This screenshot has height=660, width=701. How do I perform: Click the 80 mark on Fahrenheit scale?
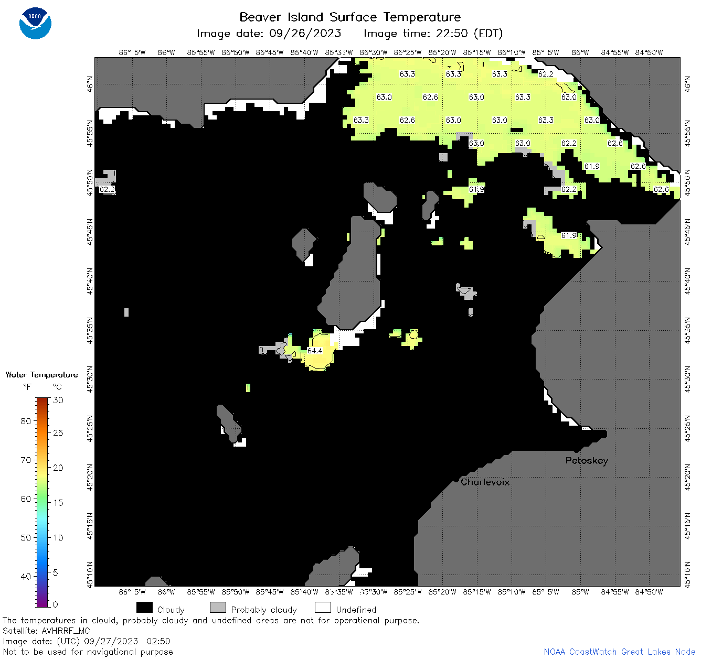click(x=26, y=421)
